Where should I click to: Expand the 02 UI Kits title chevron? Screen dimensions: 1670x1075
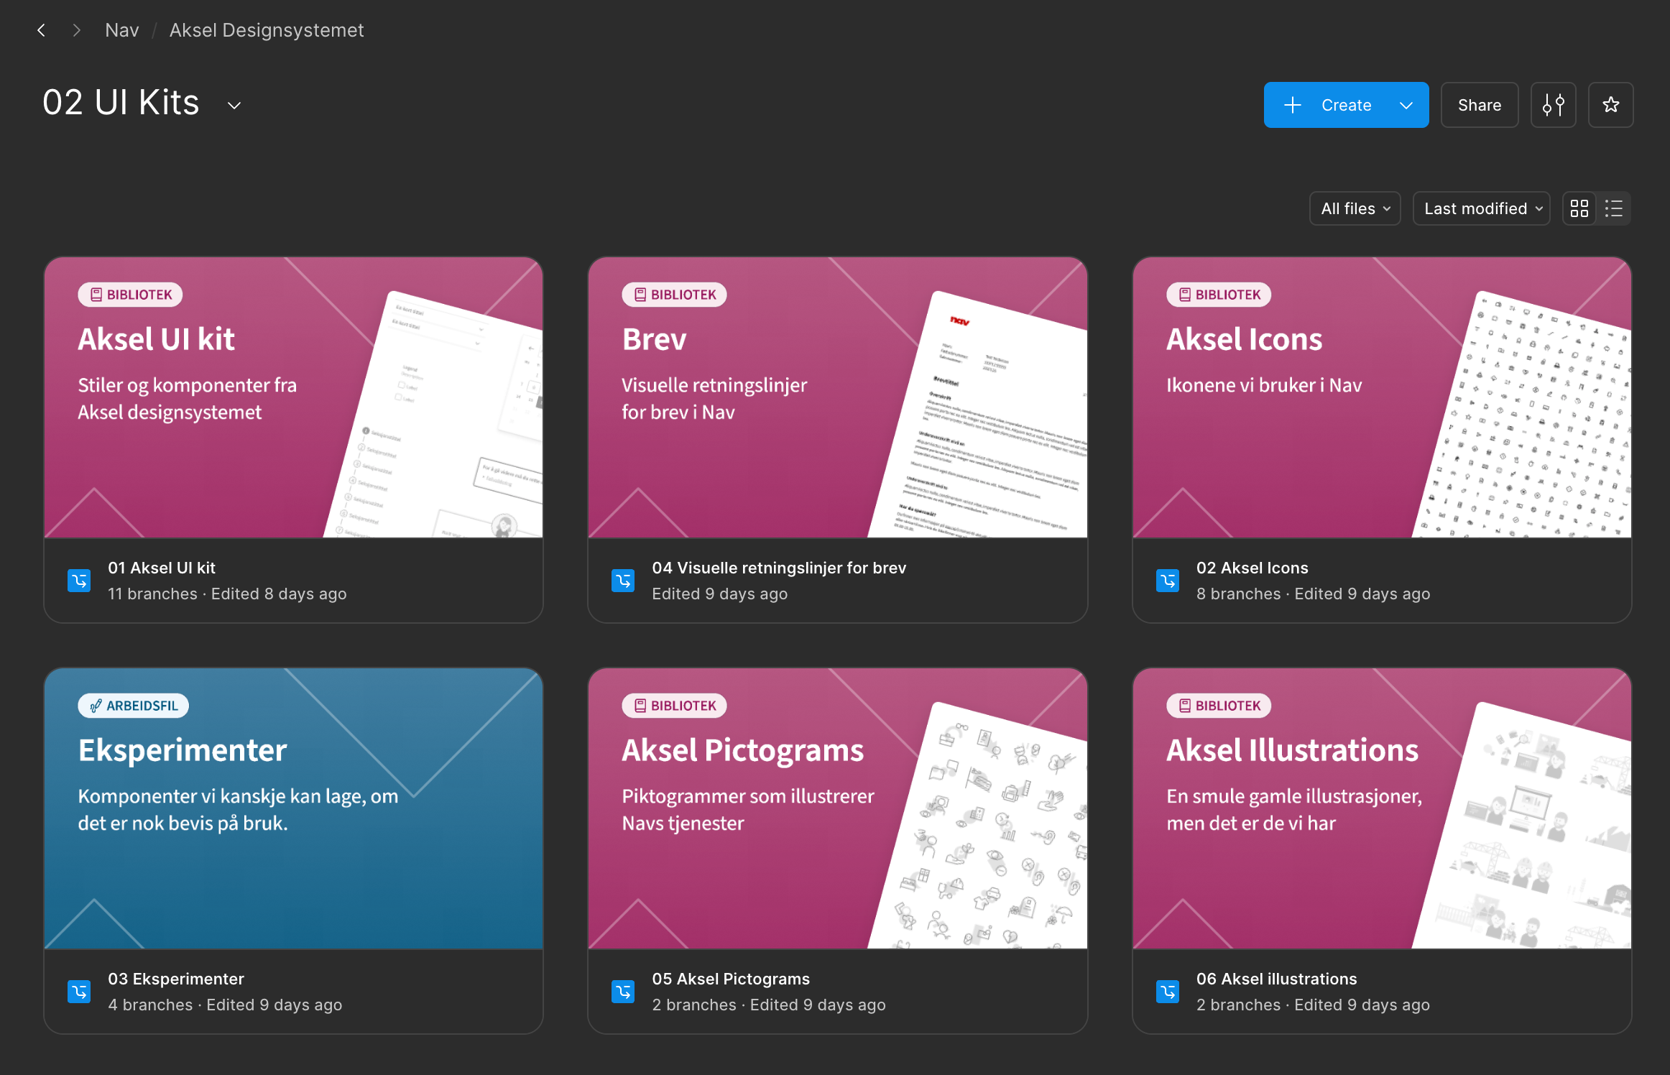[234, 105]
